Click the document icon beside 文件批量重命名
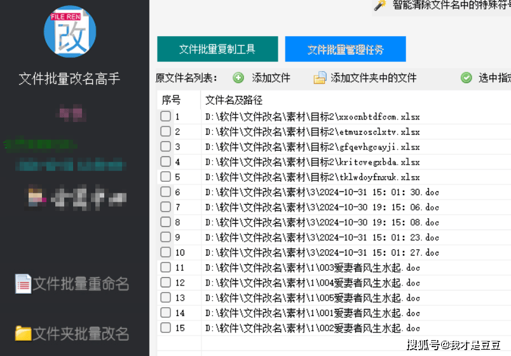The image size is (511, 356). [x=24, y=284]
